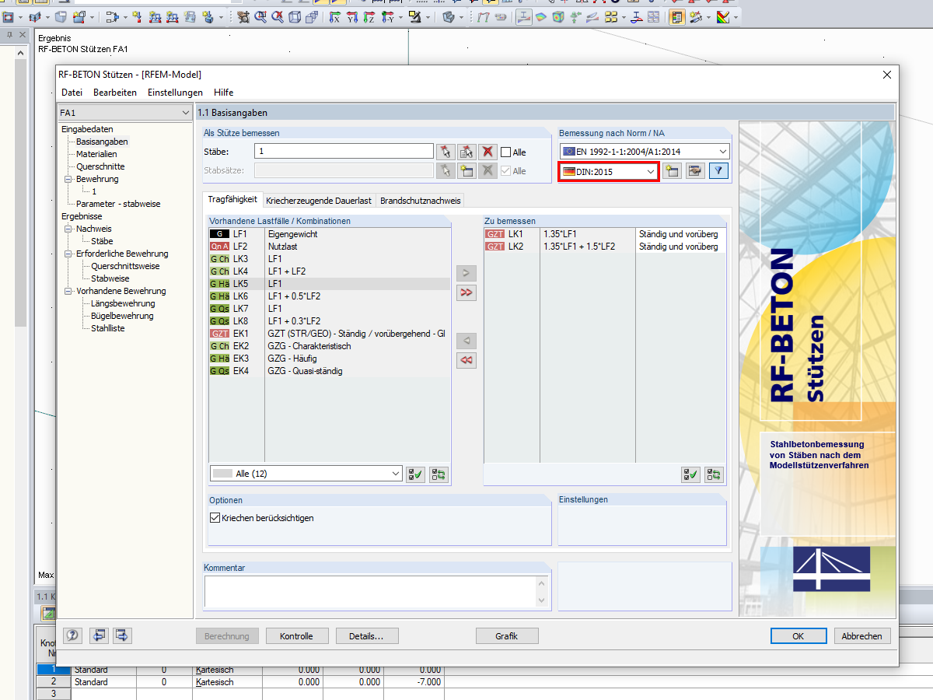Open the FA1 case dropdown
Screen dimensions: 933x700
[x=124, y=114]
